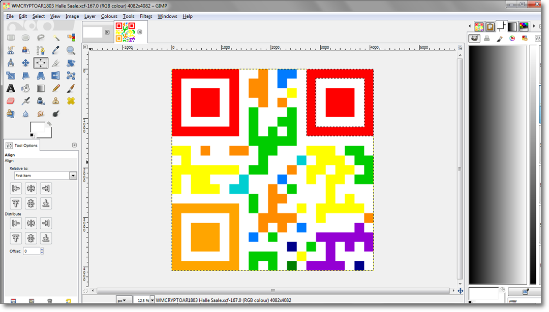
Task: Align centre of target horizontally
Action: point(31,188)
